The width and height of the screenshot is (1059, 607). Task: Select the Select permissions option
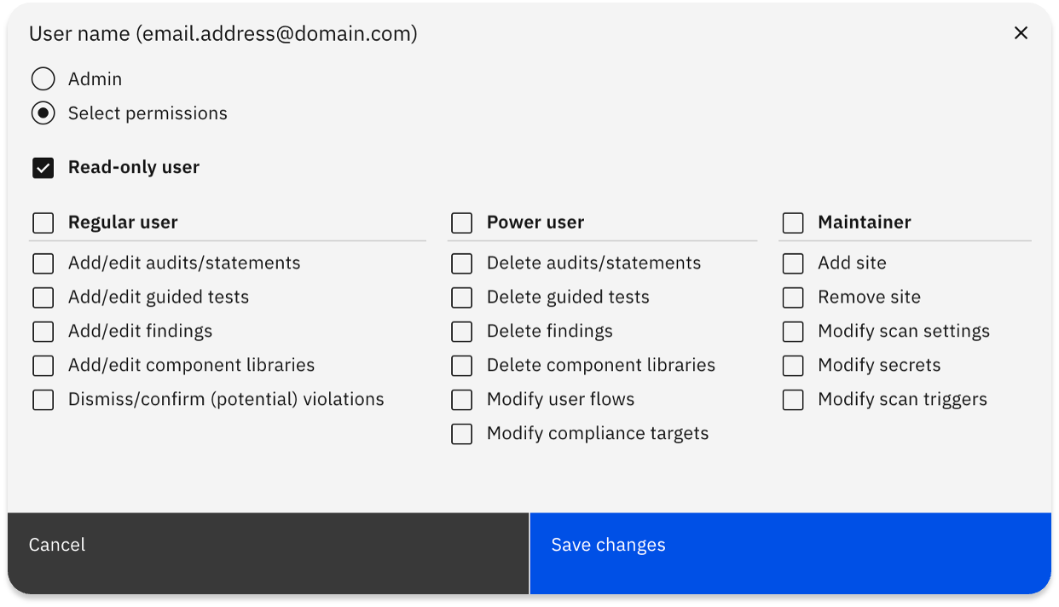tap(43, 113)
